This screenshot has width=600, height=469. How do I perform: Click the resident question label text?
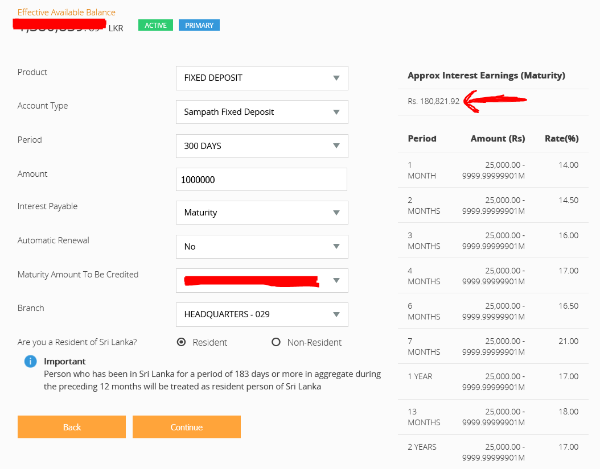pyautogui.click(x=77, y=342)
